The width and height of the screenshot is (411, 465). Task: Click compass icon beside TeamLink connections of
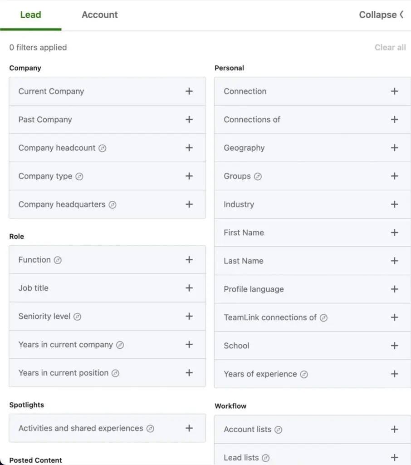323,318
